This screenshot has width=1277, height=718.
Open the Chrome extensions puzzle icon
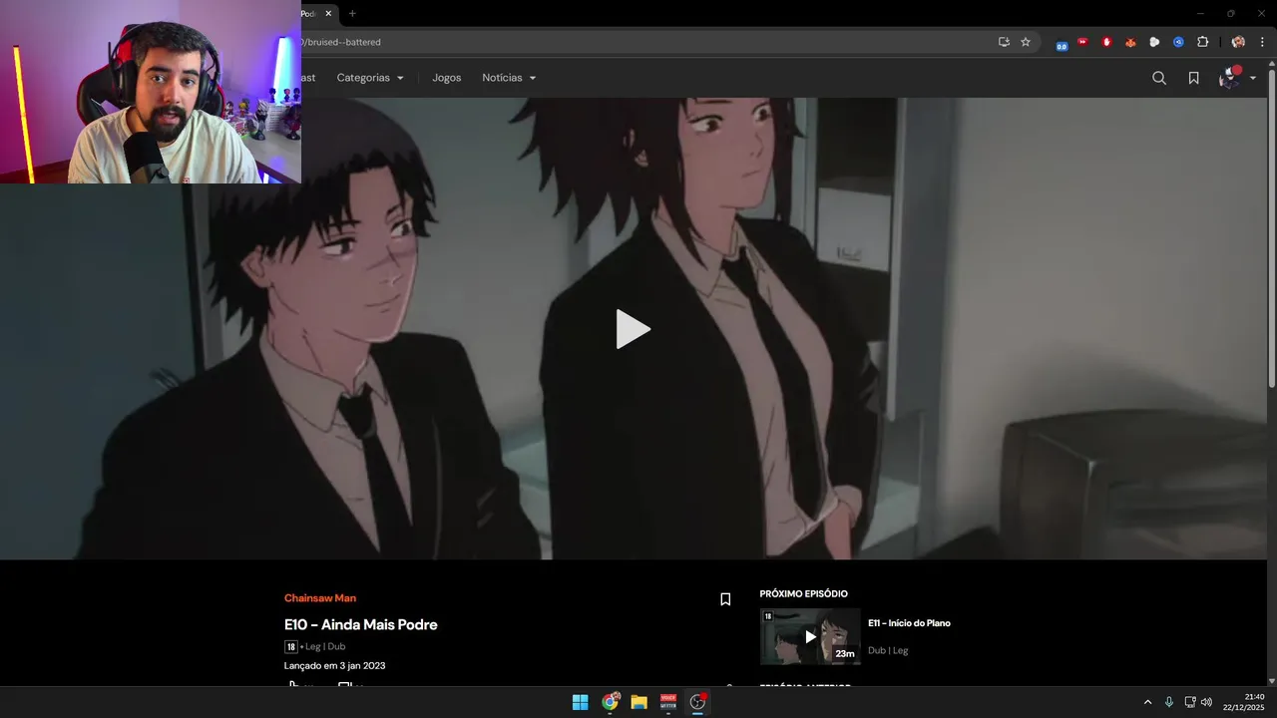tap(1202, 42)
